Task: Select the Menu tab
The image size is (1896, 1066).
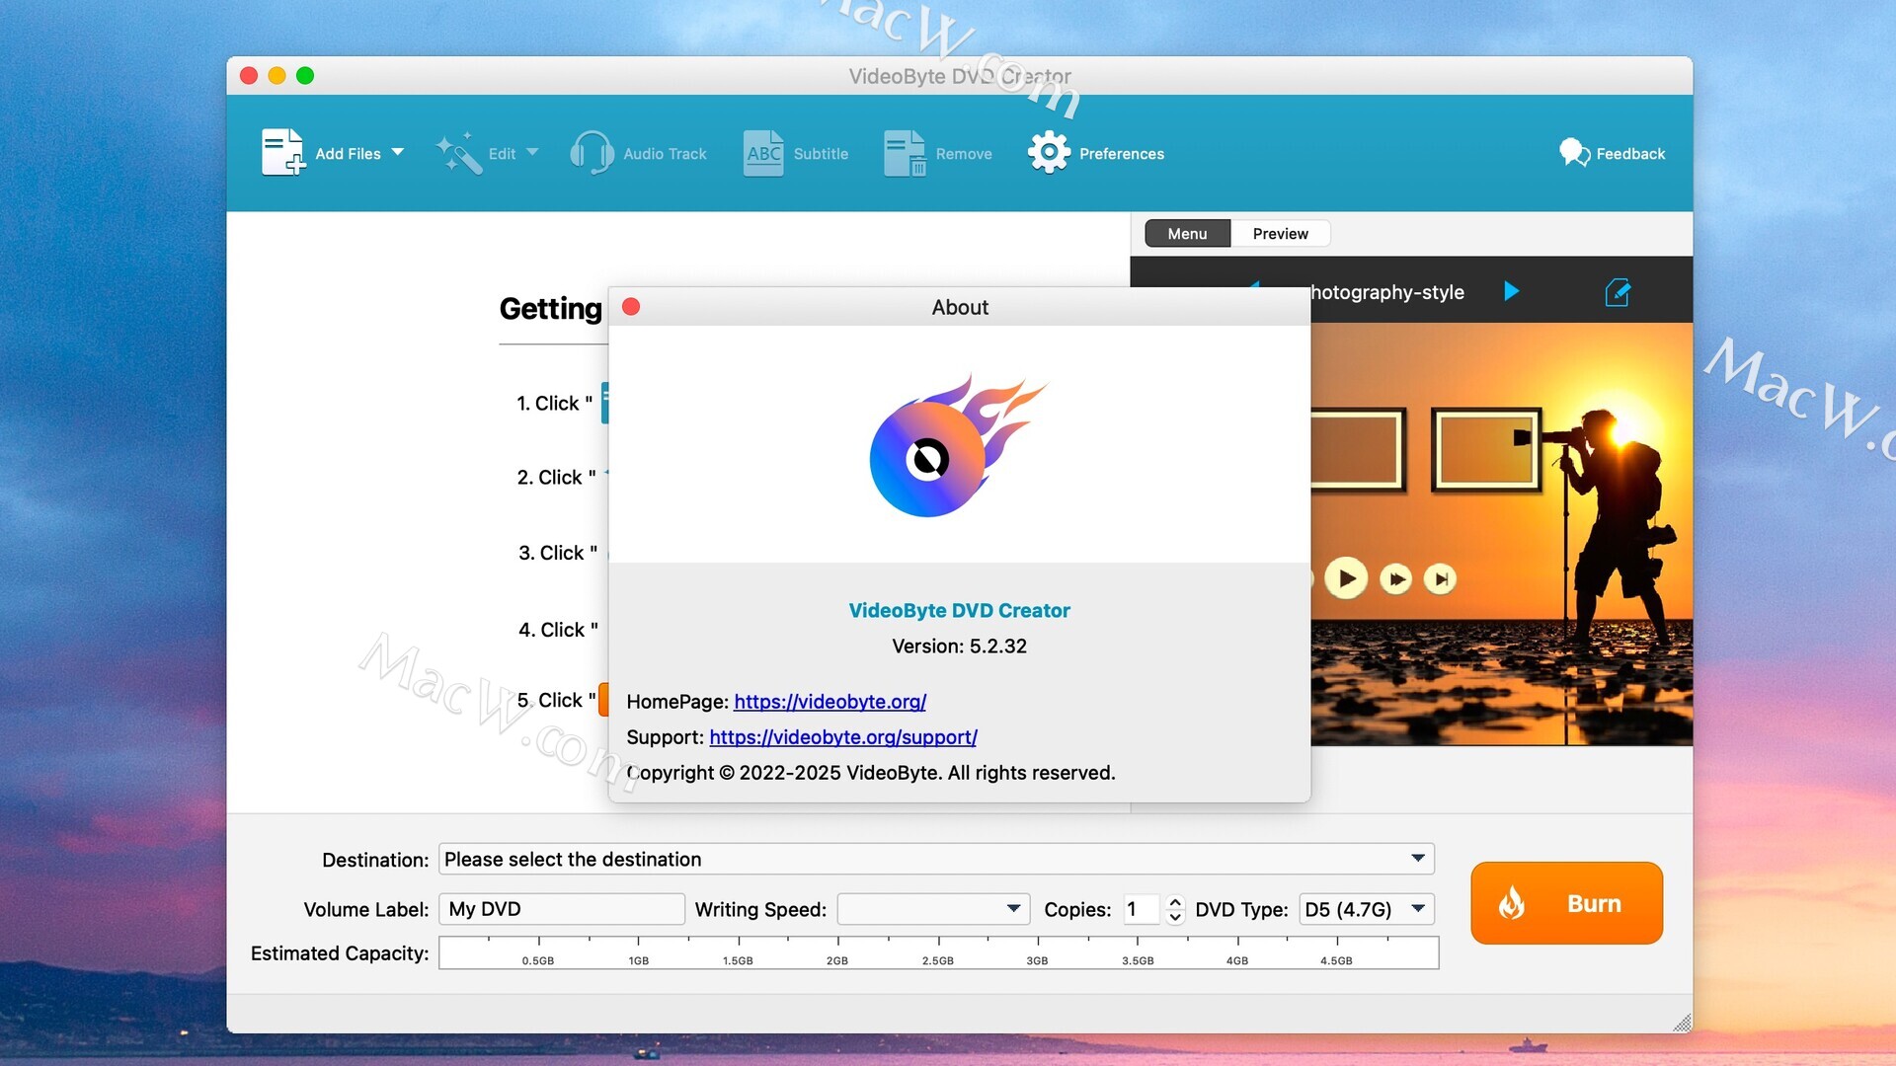Action: coord(1187,234)
